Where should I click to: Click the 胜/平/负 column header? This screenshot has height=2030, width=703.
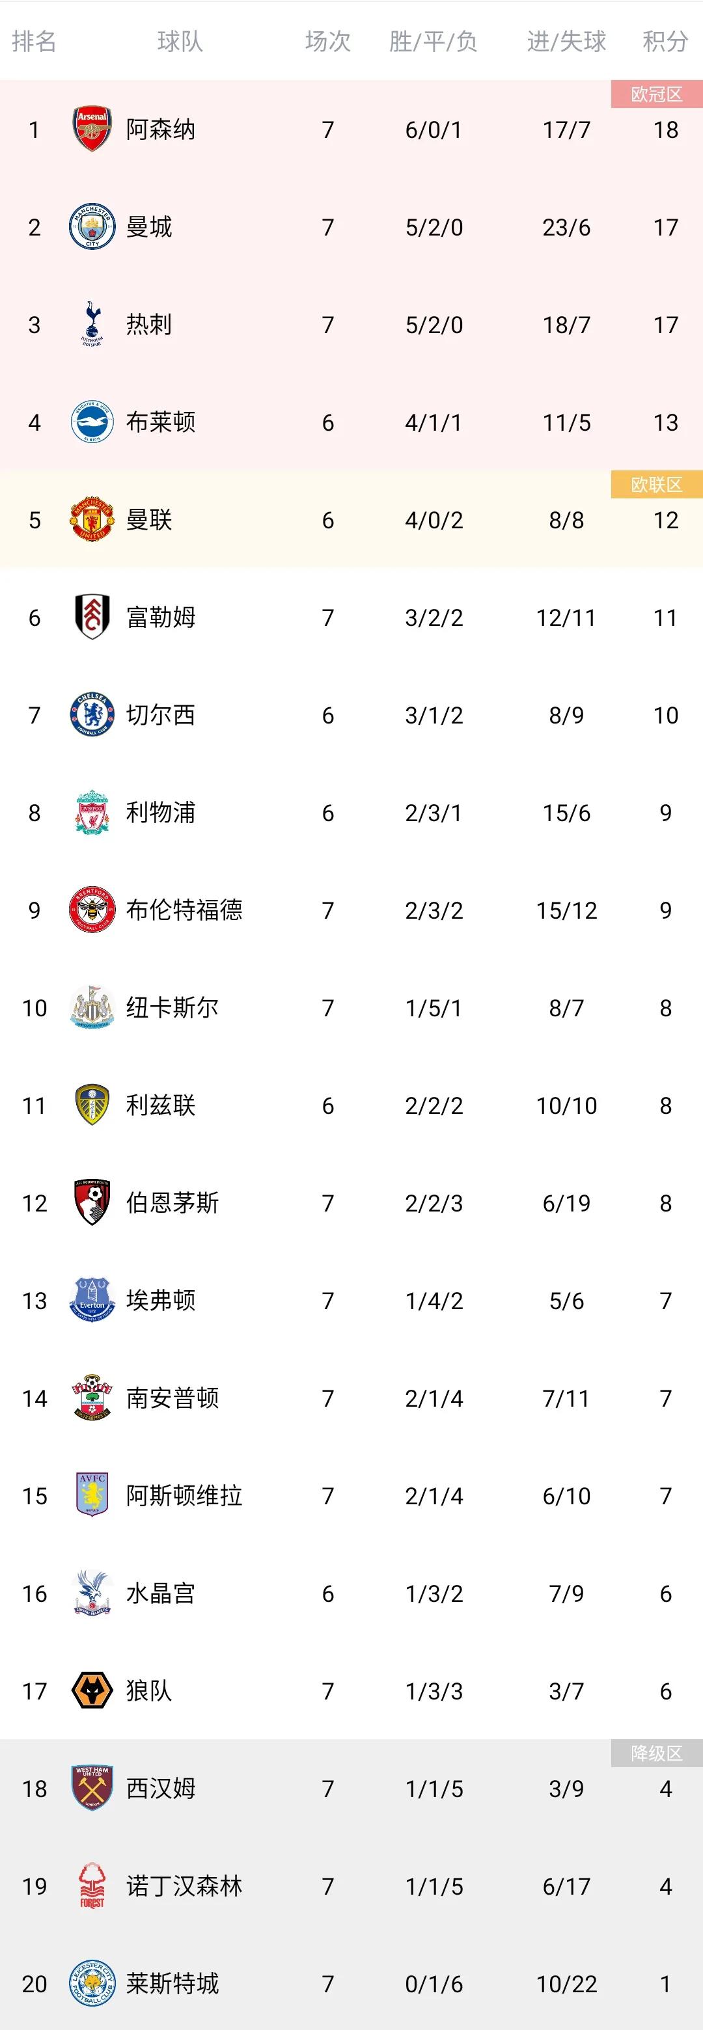pos(434,41)
